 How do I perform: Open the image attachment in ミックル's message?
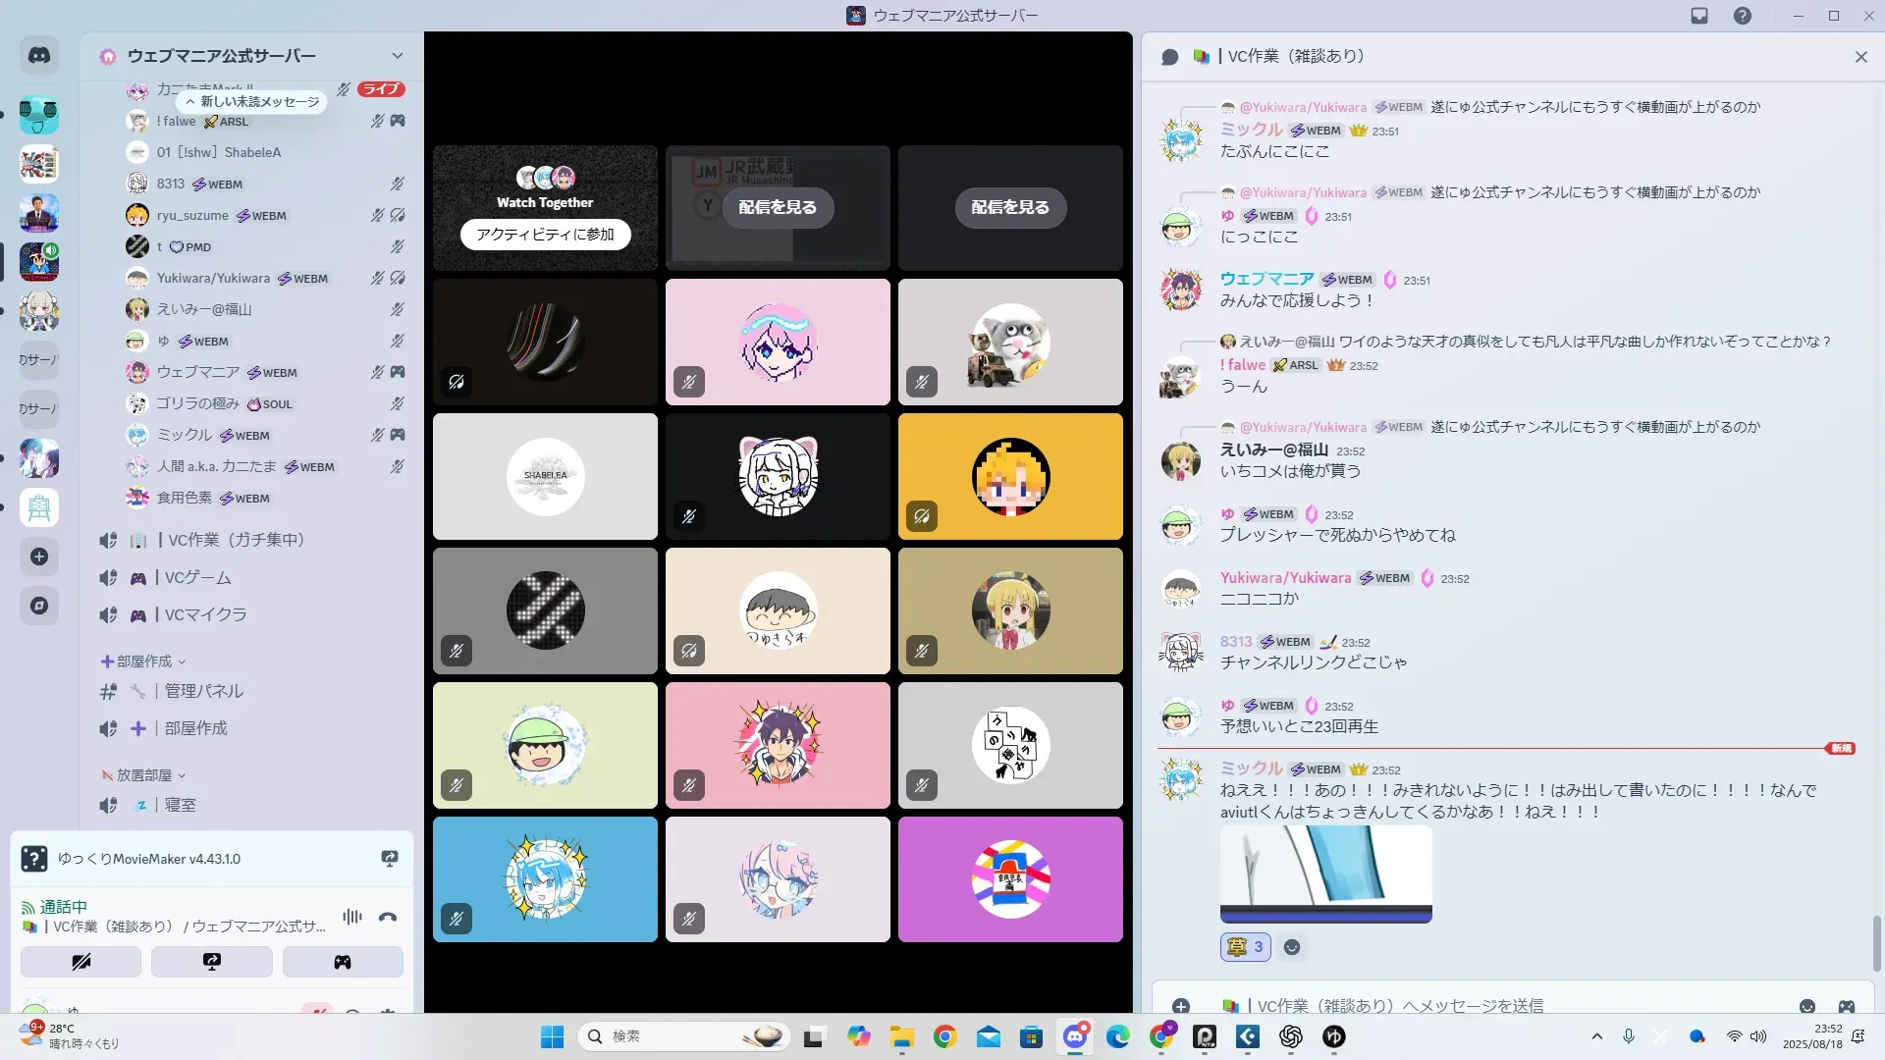pyautogui.click(x=1325, y=874)
